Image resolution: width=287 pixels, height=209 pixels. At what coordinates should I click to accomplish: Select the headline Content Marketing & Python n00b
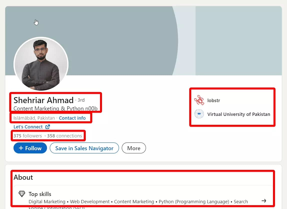pyautogui.click(x=56, y=108)
